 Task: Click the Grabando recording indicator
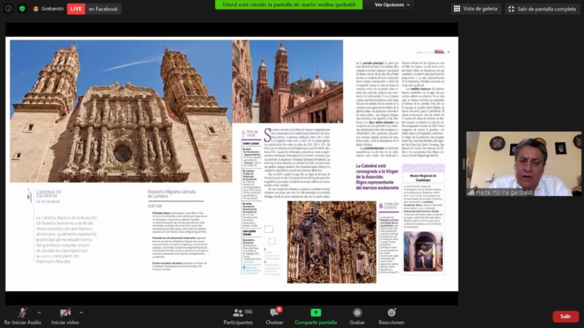tap(48, 9)
